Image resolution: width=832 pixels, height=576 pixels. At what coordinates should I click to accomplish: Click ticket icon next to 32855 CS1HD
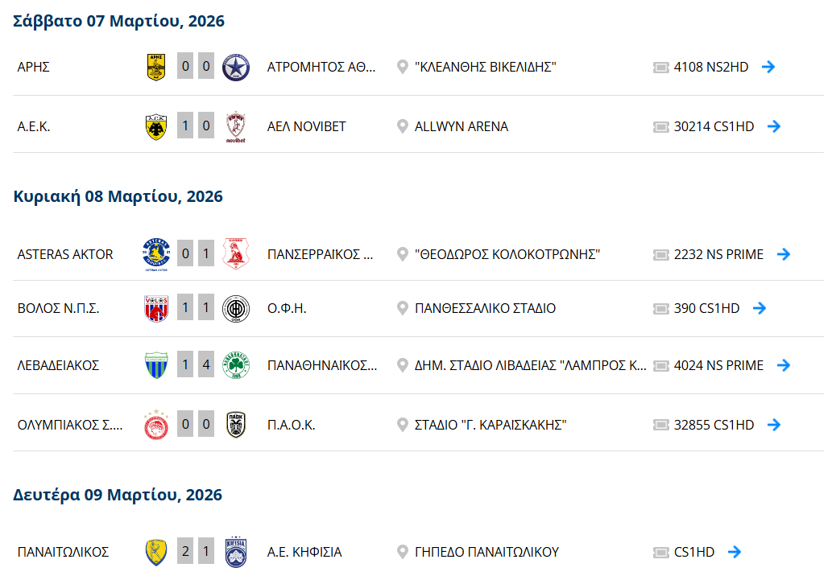coord(661,425)
